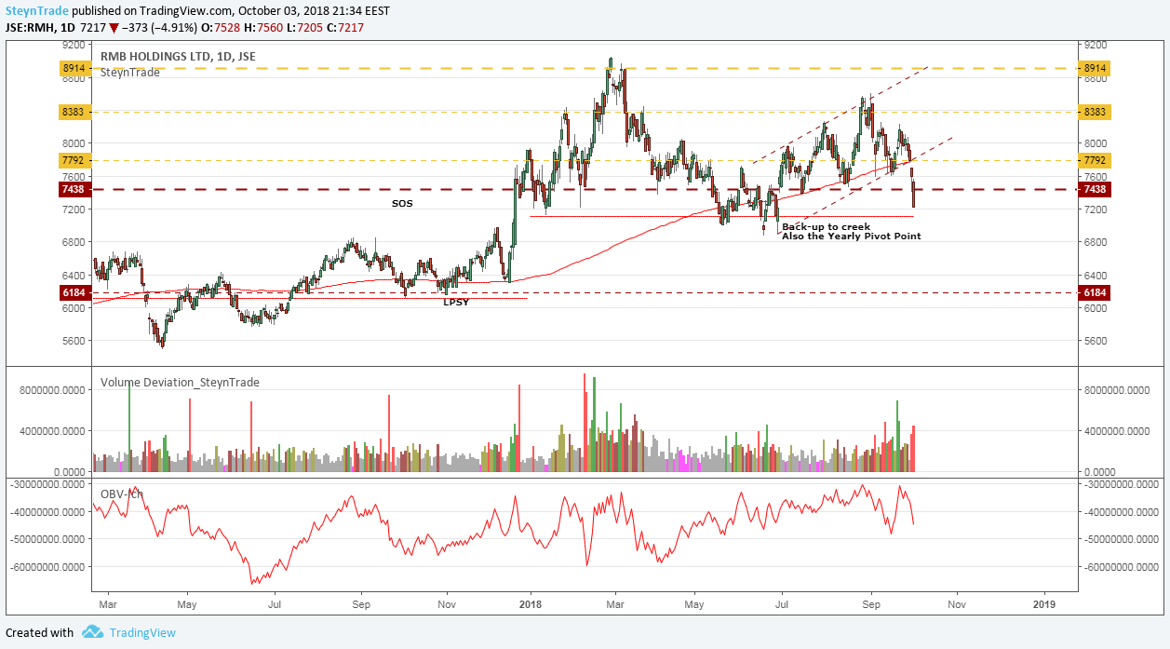Click the right 8914 price tag

(1095, 69)
